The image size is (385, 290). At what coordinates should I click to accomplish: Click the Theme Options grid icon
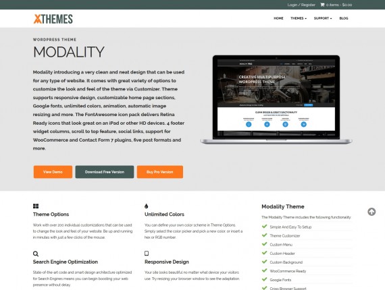(36, 206)
